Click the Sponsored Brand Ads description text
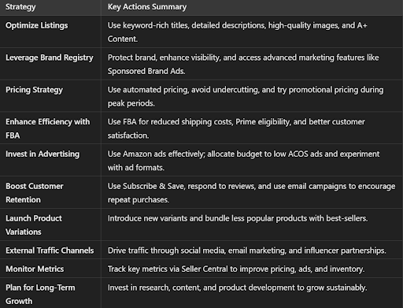Viewport: 403px width, 308px height. (243, 65)
